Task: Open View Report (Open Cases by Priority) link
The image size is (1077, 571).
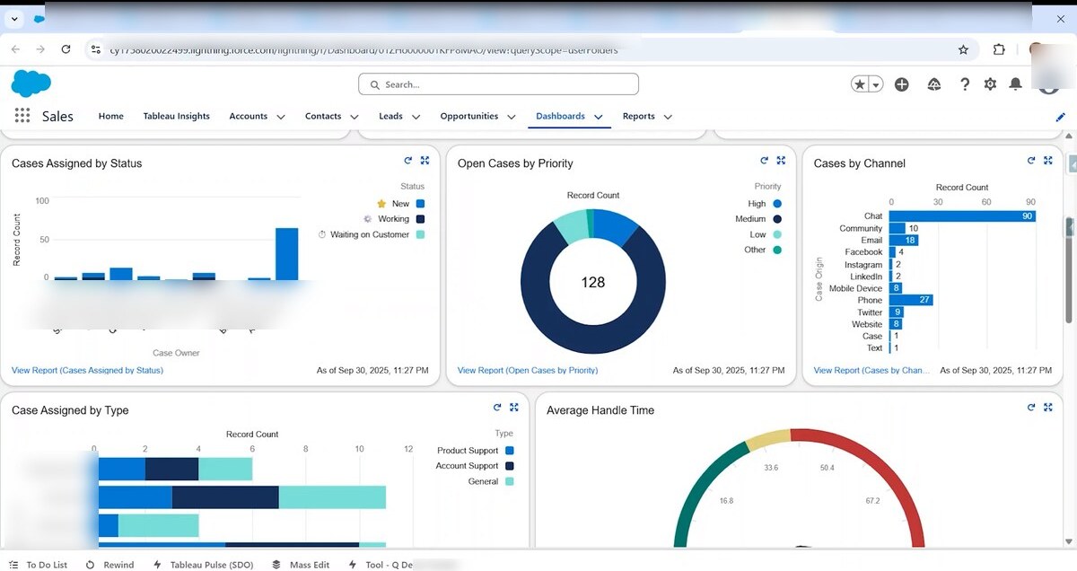Action: click(528, 370)
